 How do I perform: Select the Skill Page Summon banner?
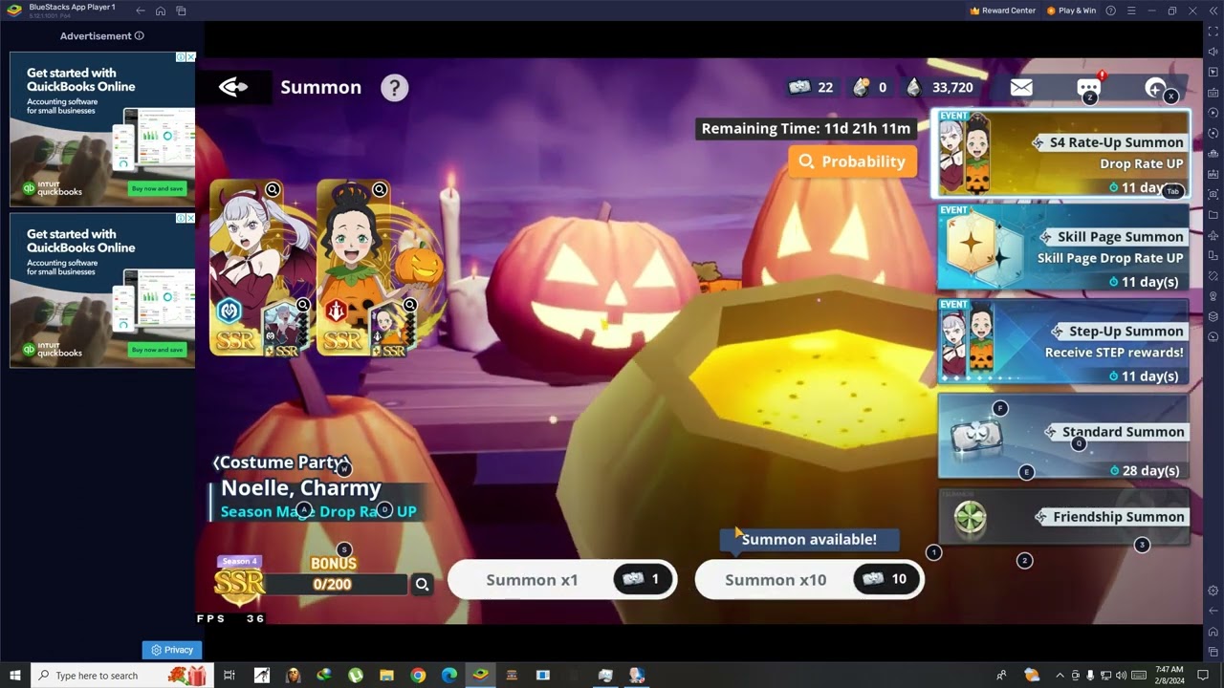[1063, 247]
